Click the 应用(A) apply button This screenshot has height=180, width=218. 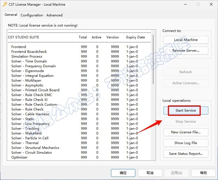tap(177, 173)
